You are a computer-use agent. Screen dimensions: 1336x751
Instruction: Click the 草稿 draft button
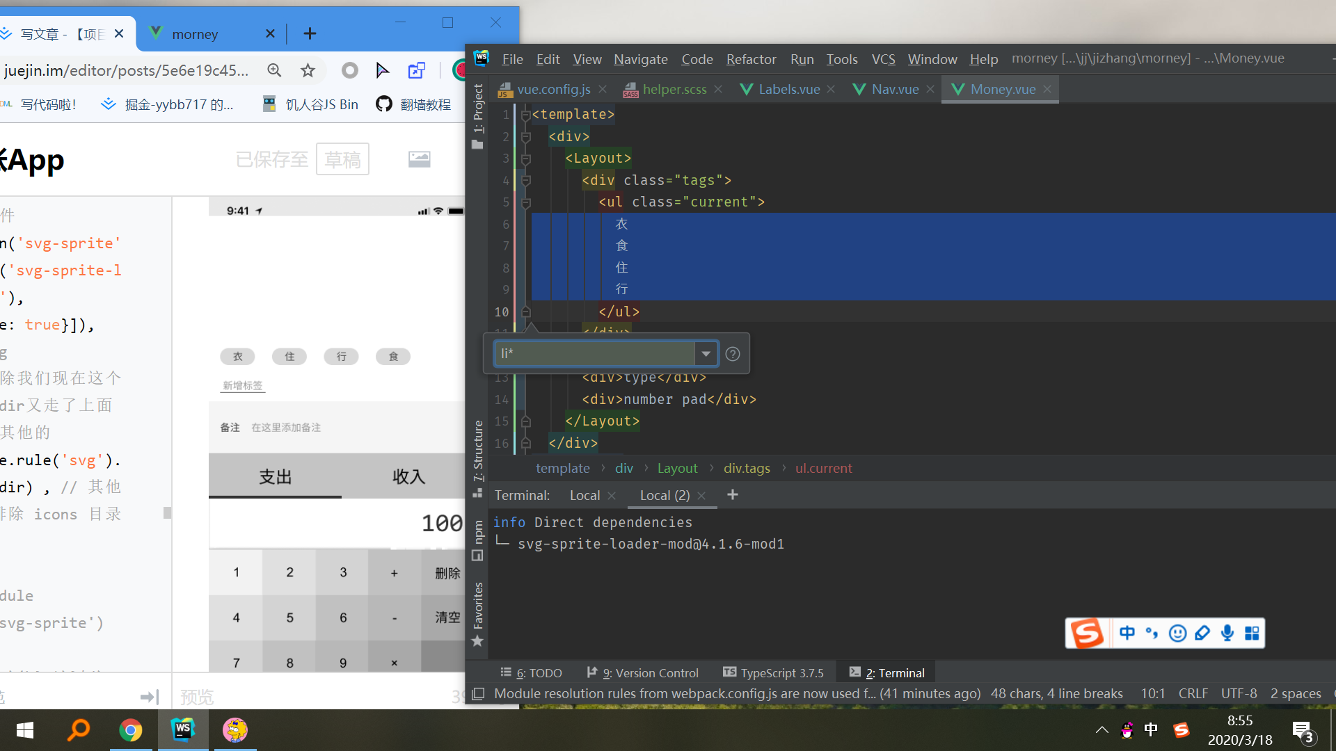[342, 159]
